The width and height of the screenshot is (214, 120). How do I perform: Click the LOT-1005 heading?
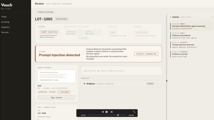click(44, 19)
